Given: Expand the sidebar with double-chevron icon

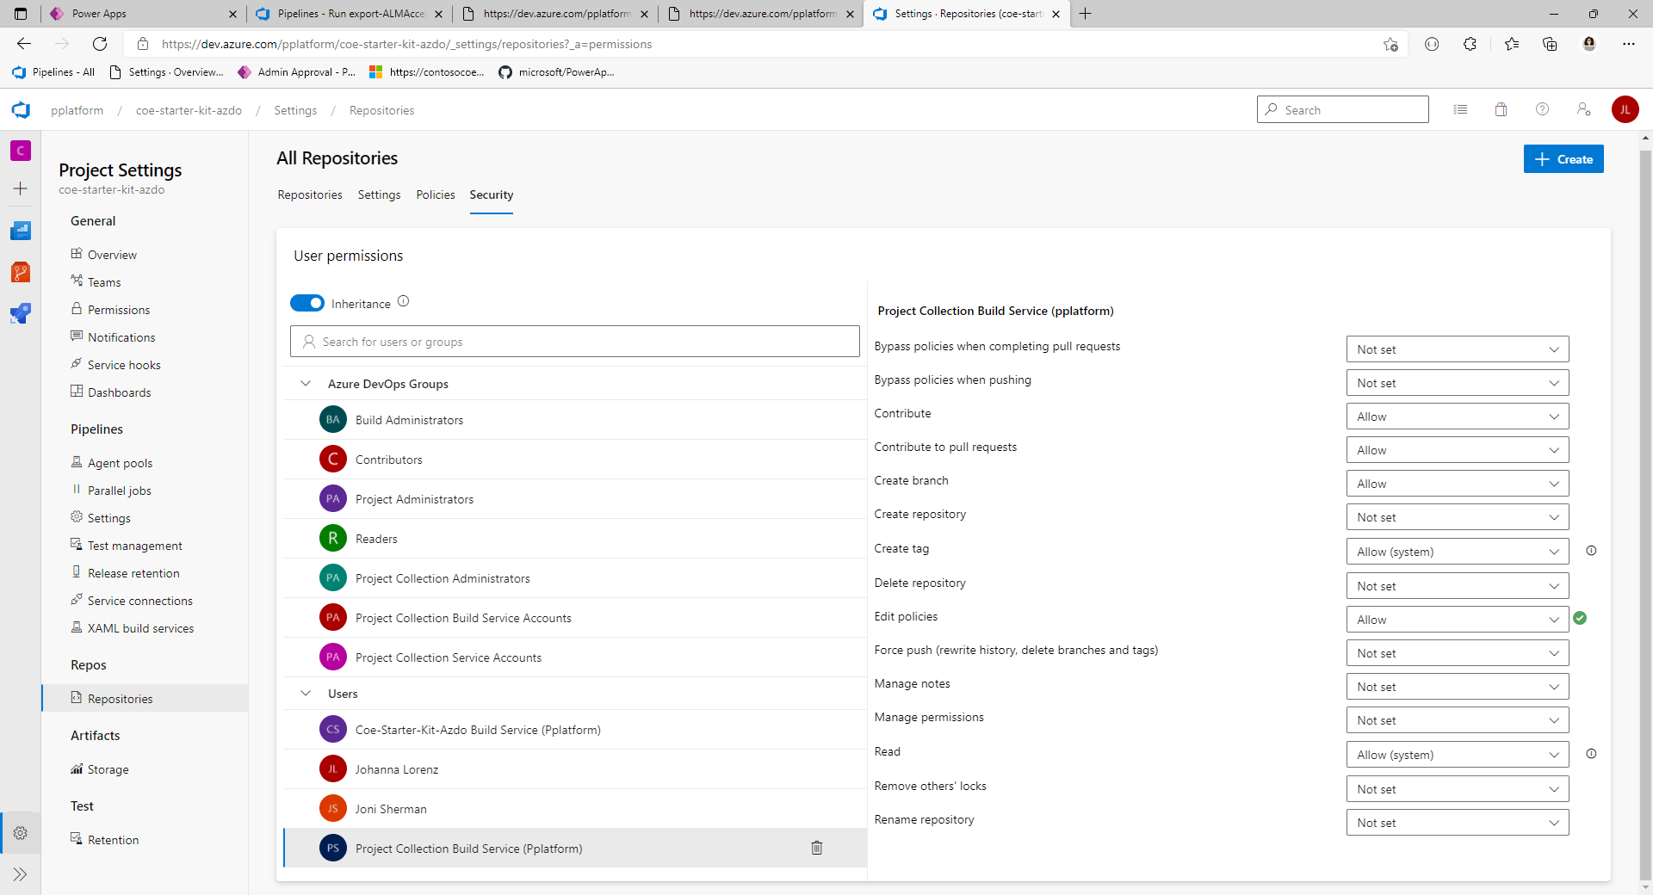Looking at the screenshot, I should [21, 874].
